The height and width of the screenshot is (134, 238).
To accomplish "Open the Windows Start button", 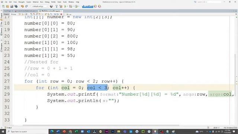I will 3,131.
